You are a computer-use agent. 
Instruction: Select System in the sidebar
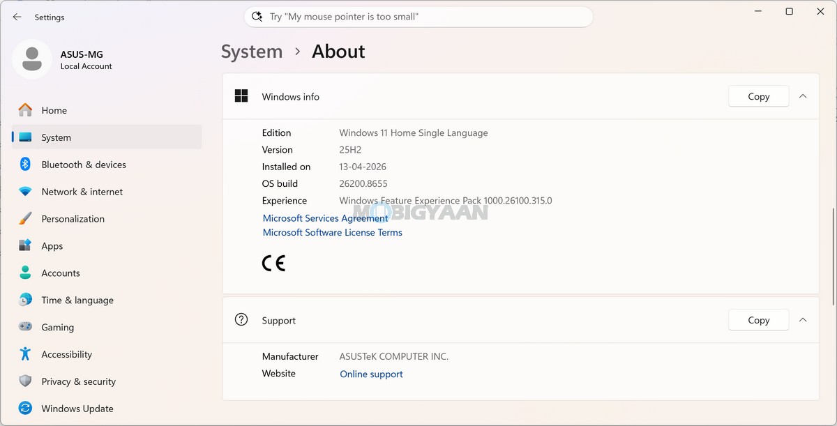[x=107, y=137]
